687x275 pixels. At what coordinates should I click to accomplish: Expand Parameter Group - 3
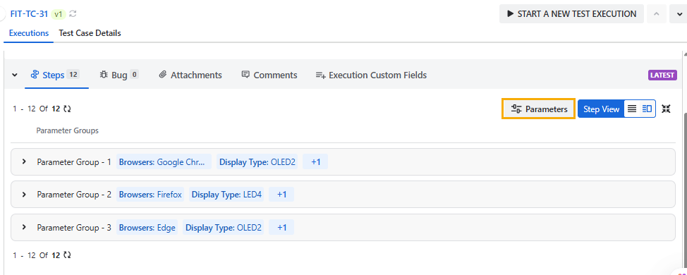coord(24,227)
